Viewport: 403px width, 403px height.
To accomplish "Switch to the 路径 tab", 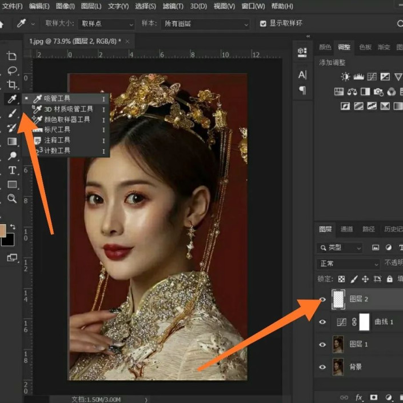I will coord(368,229).
